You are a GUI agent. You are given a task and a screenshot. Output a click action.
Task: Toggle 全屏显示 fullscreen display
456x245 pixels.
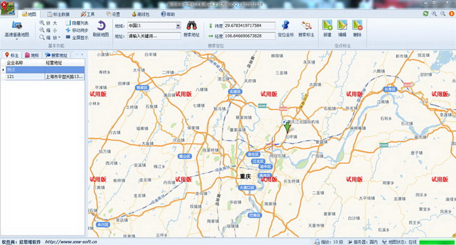(77, 37)
